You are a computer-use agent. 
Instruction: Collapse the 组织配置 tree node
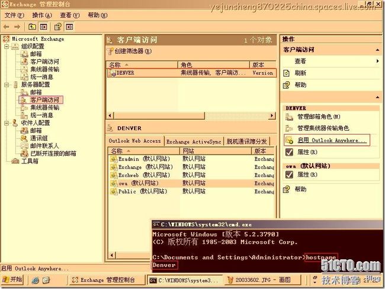tap(7, 46)
